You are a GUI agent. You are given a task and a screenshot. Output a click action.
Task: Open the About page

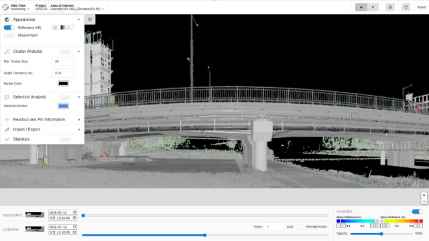point(422,7)
